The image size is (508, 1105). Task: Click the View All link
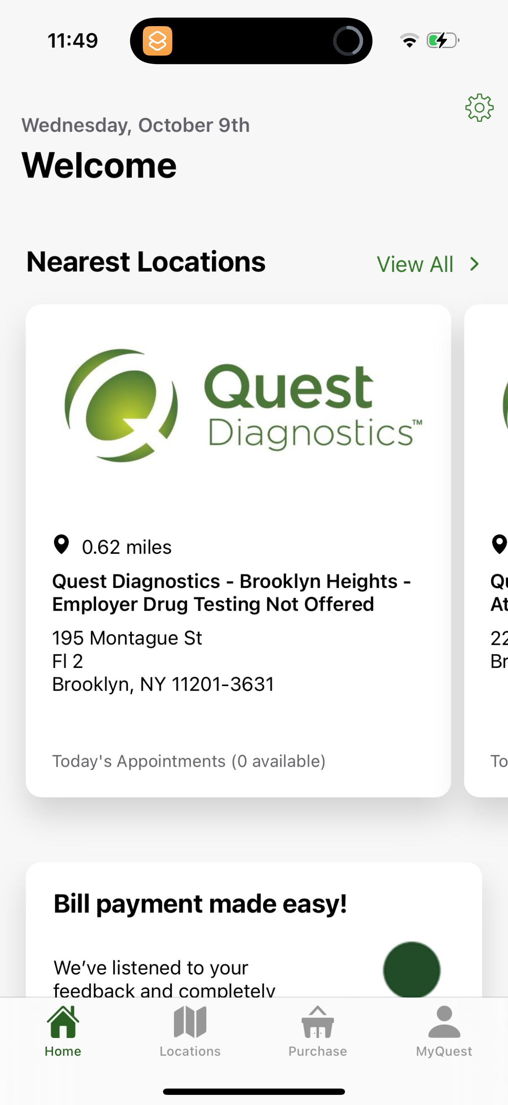click(x=416, y=264)
